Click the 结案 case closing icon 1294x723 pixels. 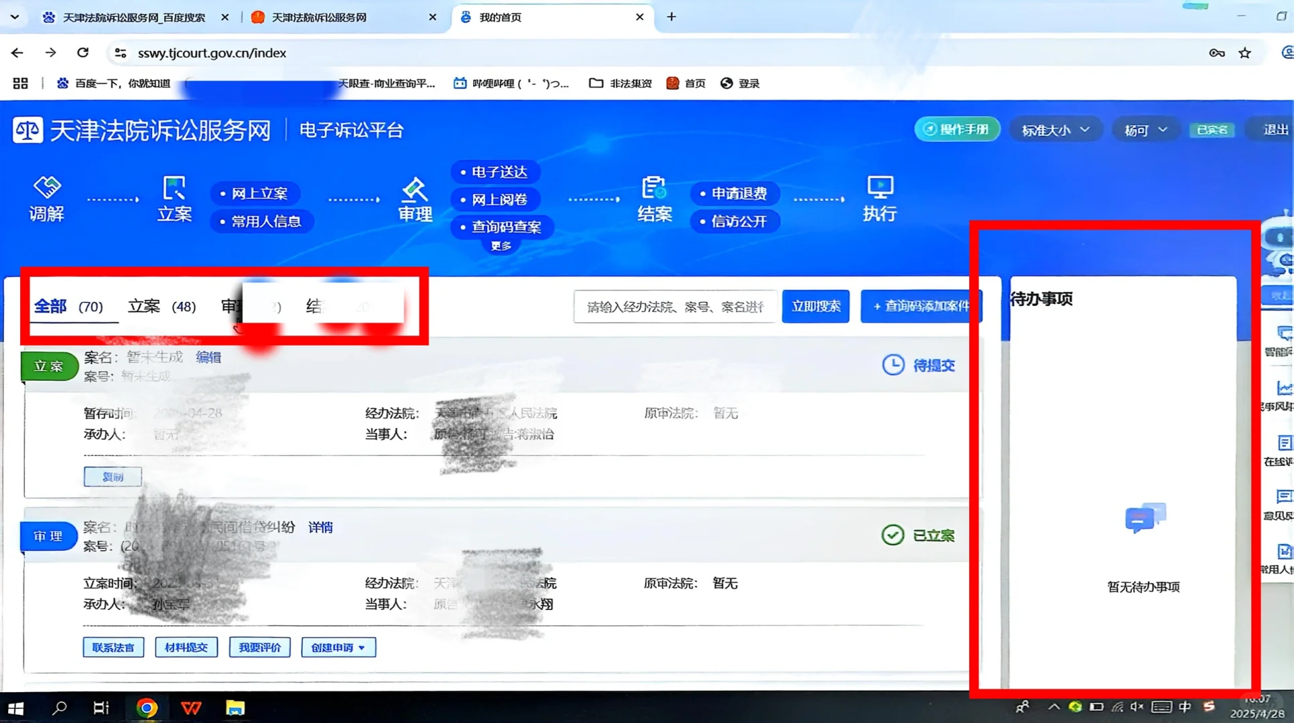(654, 188)
